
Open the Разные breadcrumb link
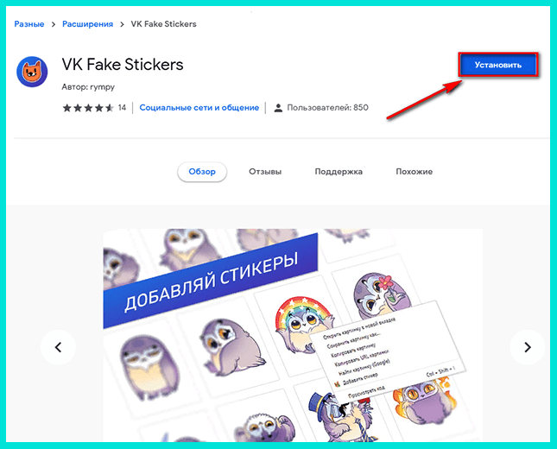(29, 24)
